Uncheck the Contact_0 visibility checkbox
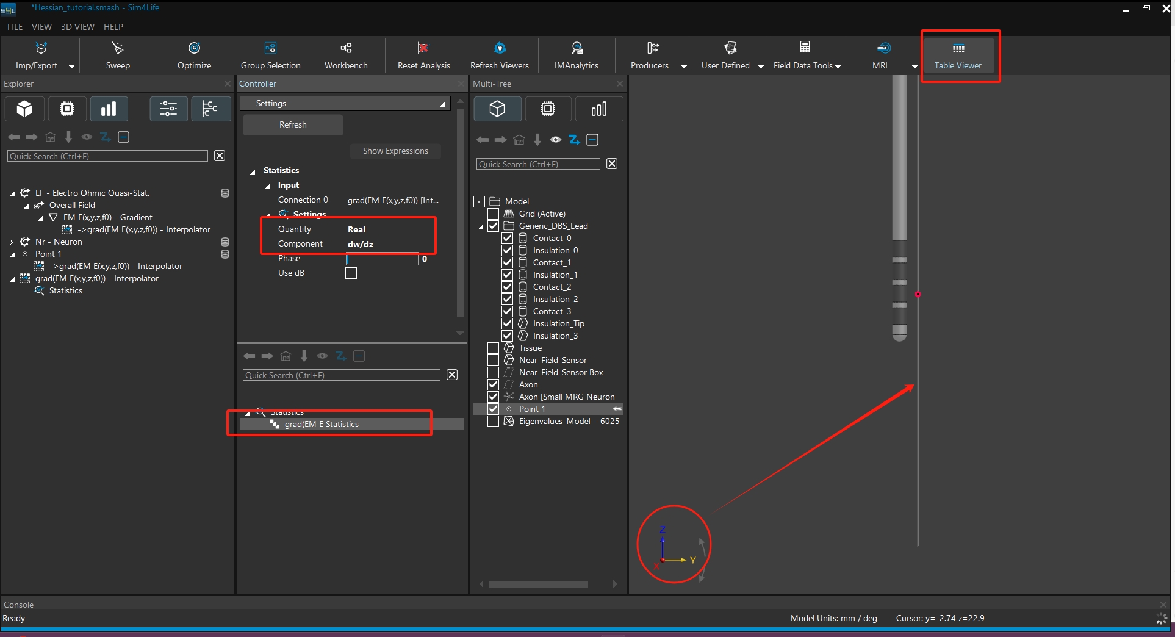Screen dimensions: 1175x637 pyautogui.click(x=507, y=238)
